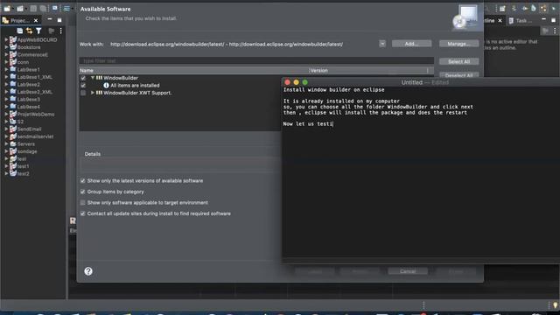Toggle Link with Editor in Project Explorer
The width and height of the screenshot is (560, 315).
click(x=29, y=31)
